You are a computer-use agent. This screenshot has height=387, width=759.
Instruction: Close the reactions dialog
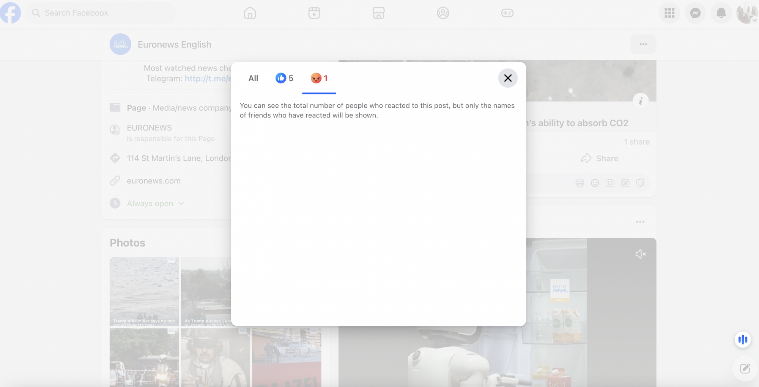(x=508, y=78)
